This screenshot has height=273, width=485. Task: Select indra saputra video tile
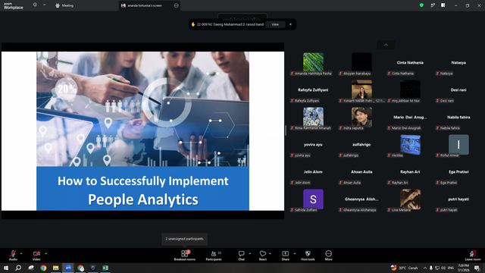tap(361, 118)
